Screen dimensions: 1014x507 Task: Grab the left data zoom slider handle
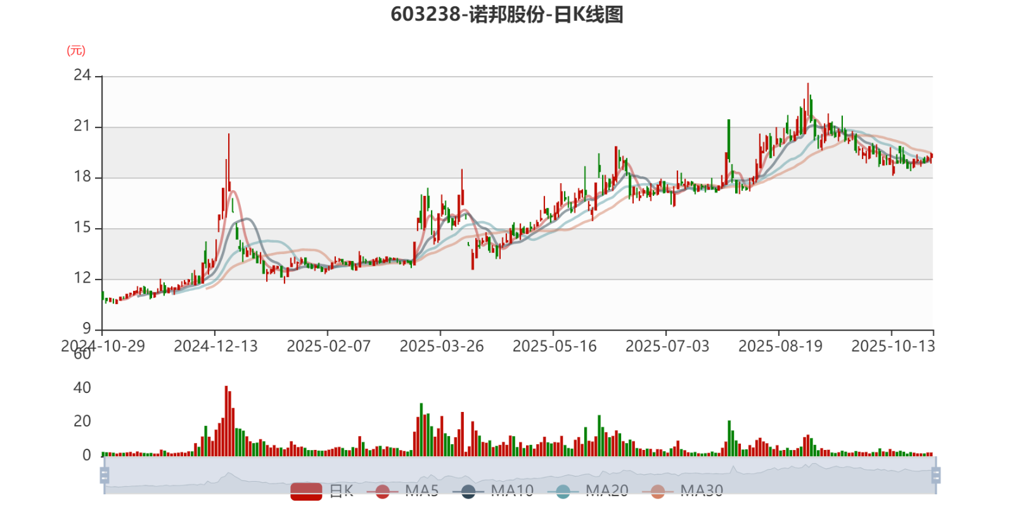click(x=105, y=475)
